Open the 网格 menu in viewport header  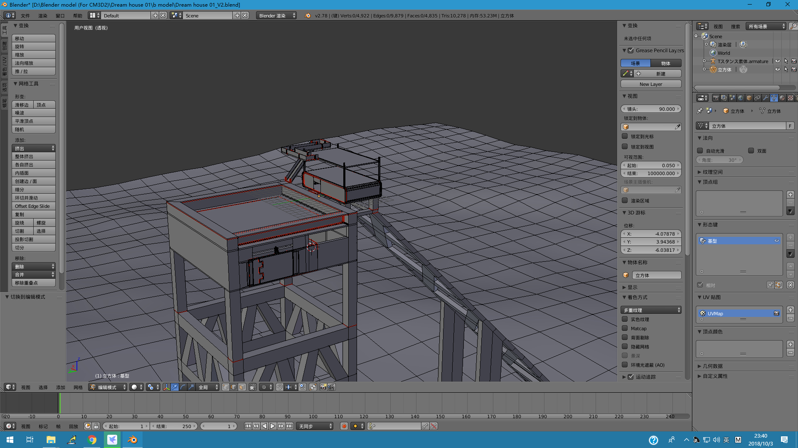coord(78,387)
